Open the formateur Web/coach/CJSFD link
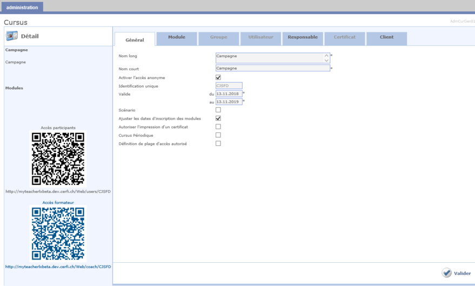The height and width of the screenshot is (286, 475). pos(58,267)
